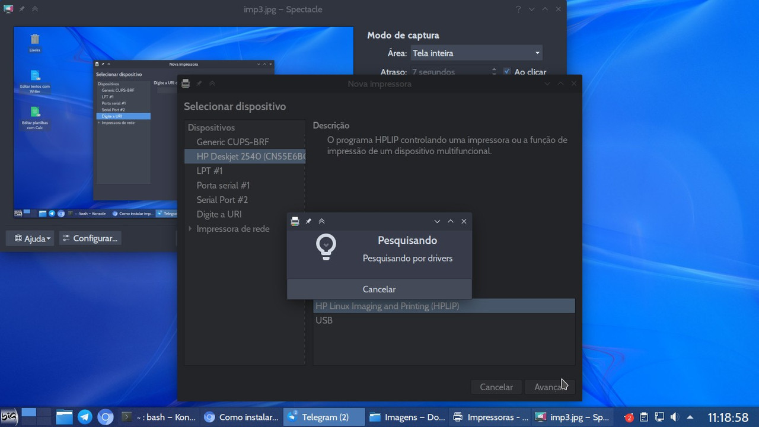Expand the Impressora de rede tree item
Image resolution: width=759 pixels, height=427 pixels.
pyautogui.click(x=190, y=229)
